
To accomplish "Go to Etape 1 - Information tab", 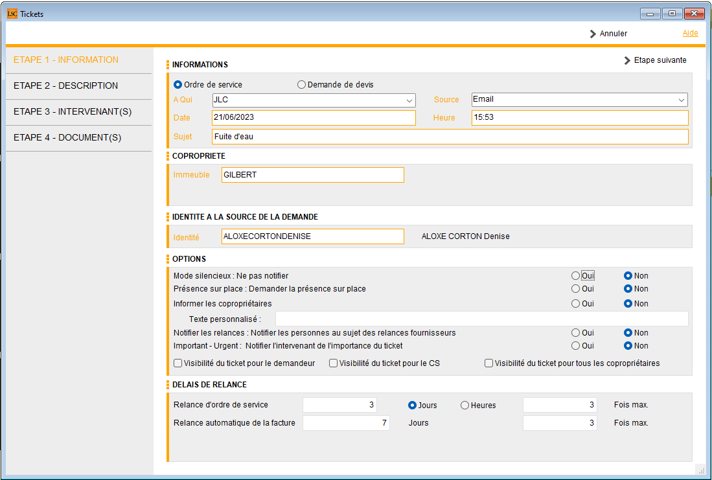I will click(66, 60).
